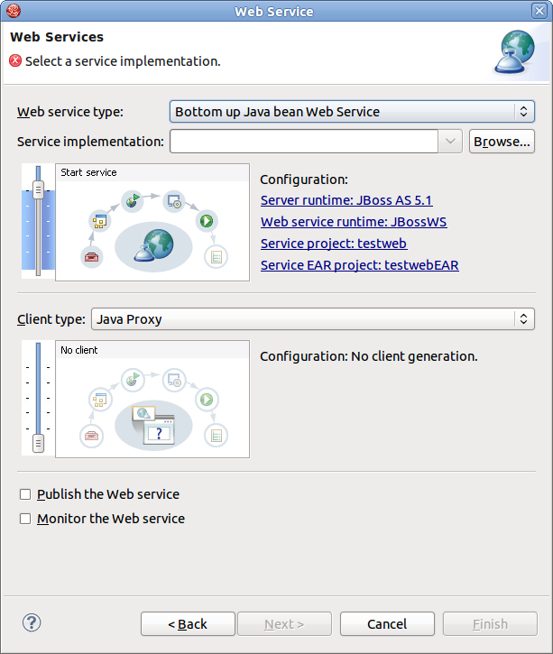Click the help question mark icon

click(x=32, y=622)
